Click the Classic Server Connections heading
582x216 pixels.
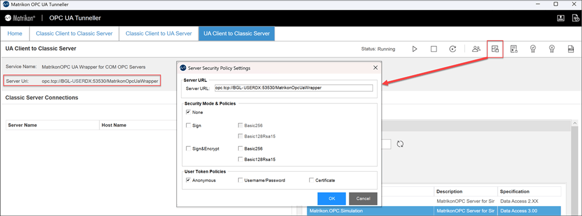coord(41,98)
